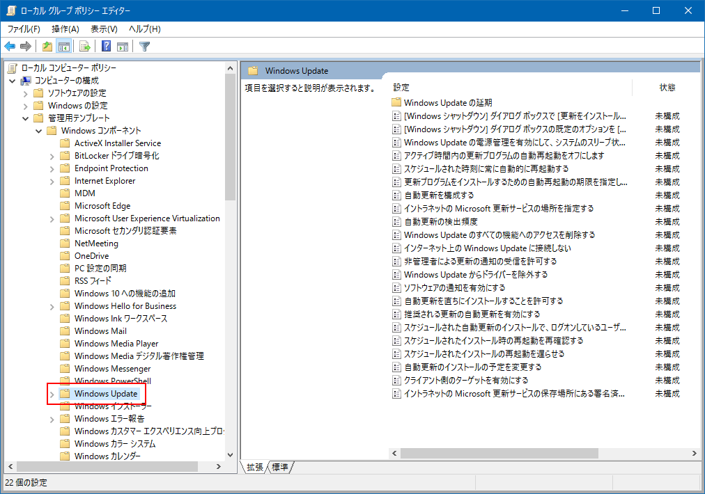
Task: Click the Windows Mail folder icon
Action: (65, 331)
